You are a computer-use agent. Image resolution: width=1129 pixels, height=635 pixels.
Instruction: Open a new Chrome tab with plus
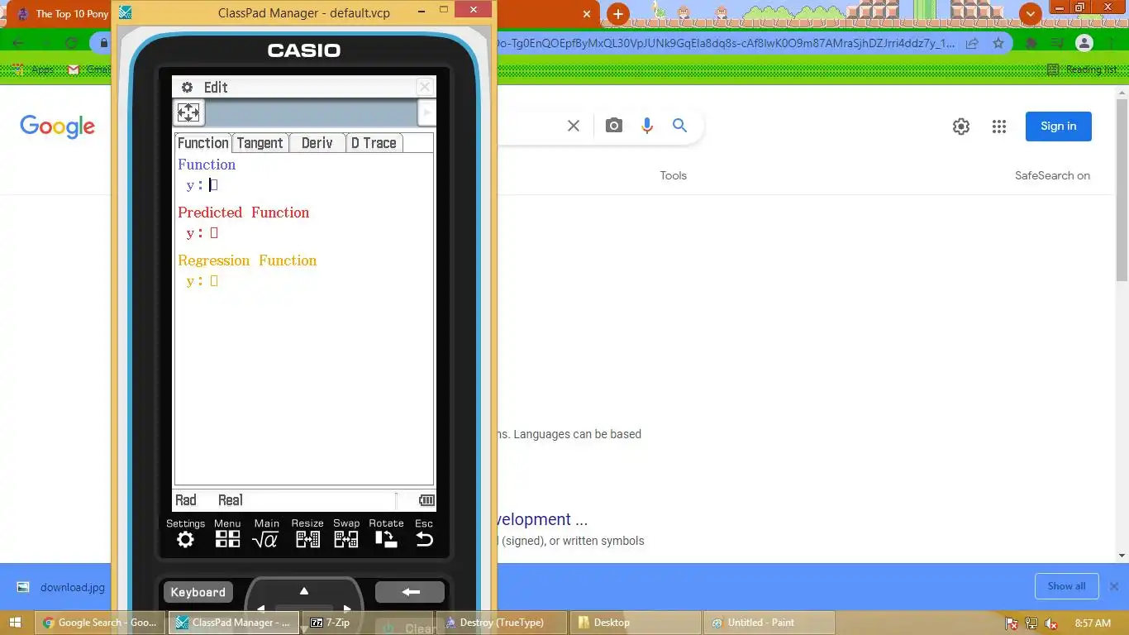617,14
